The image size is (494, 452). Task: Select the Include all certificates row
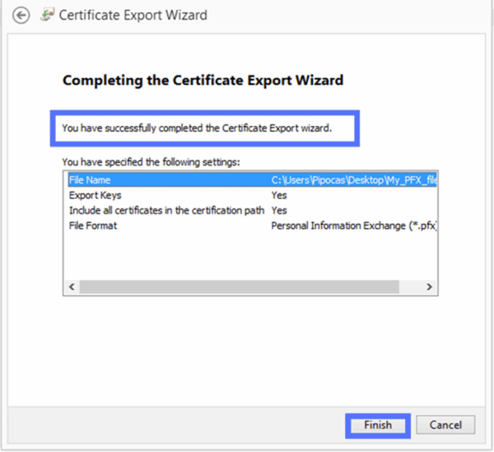(166, 211)
